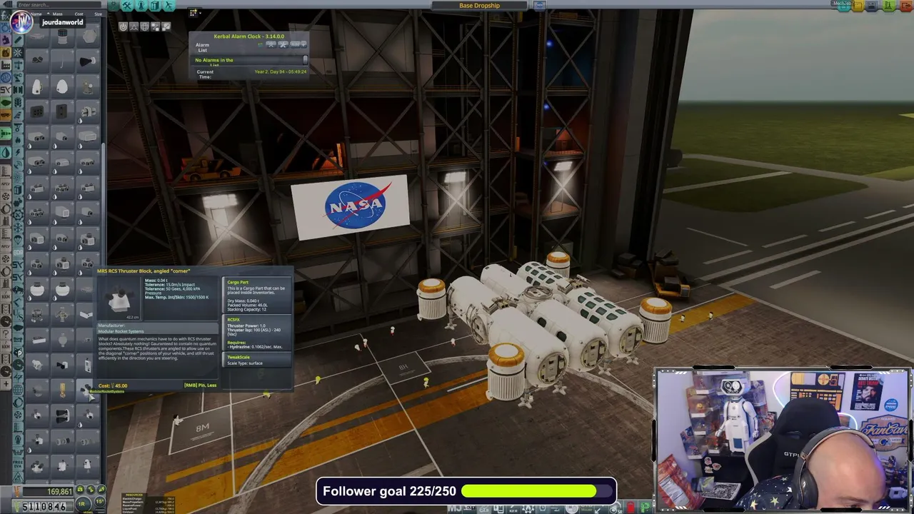Add a custom category with the plus icon

point(6,384)
